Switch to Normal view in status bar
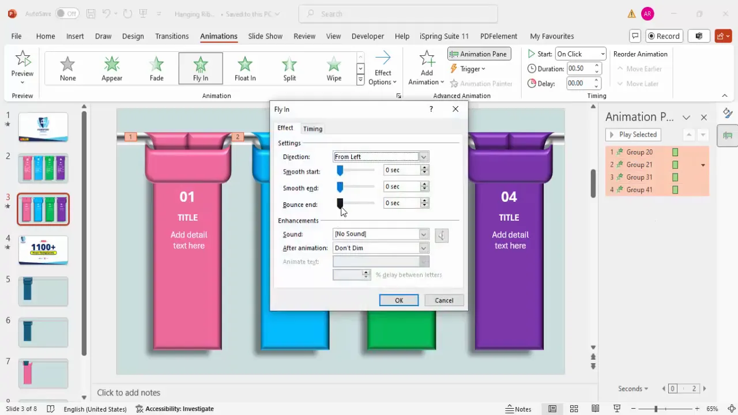The height and width of the screenshot is (415, 738). pos(552,409)
